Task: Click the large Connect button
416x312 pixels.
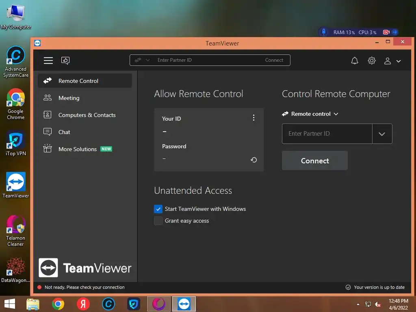Action: tap(315, 160)
